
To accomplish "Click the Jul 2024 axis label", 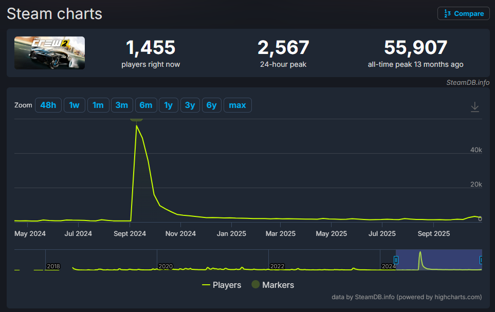I will coord(78,234).
